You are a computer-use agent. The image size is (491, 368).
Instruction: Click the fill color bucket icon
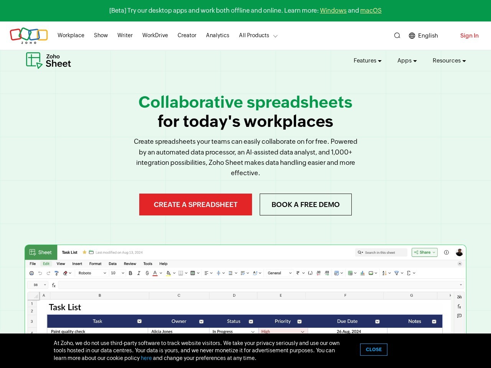pos(168,273)
